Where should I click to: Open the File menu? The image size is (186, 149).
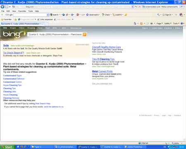click(3, 11)
